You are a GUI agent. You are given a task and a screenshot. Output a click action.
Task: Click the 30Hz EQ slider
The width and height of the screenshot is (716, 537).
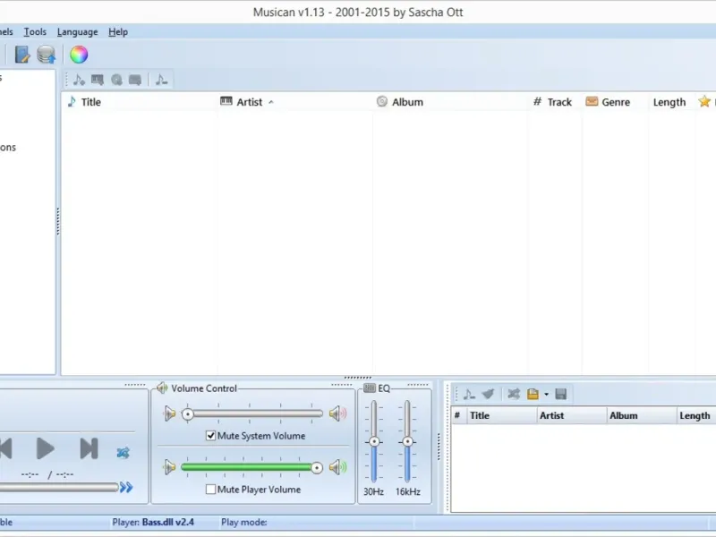click(x=374, y=441)
